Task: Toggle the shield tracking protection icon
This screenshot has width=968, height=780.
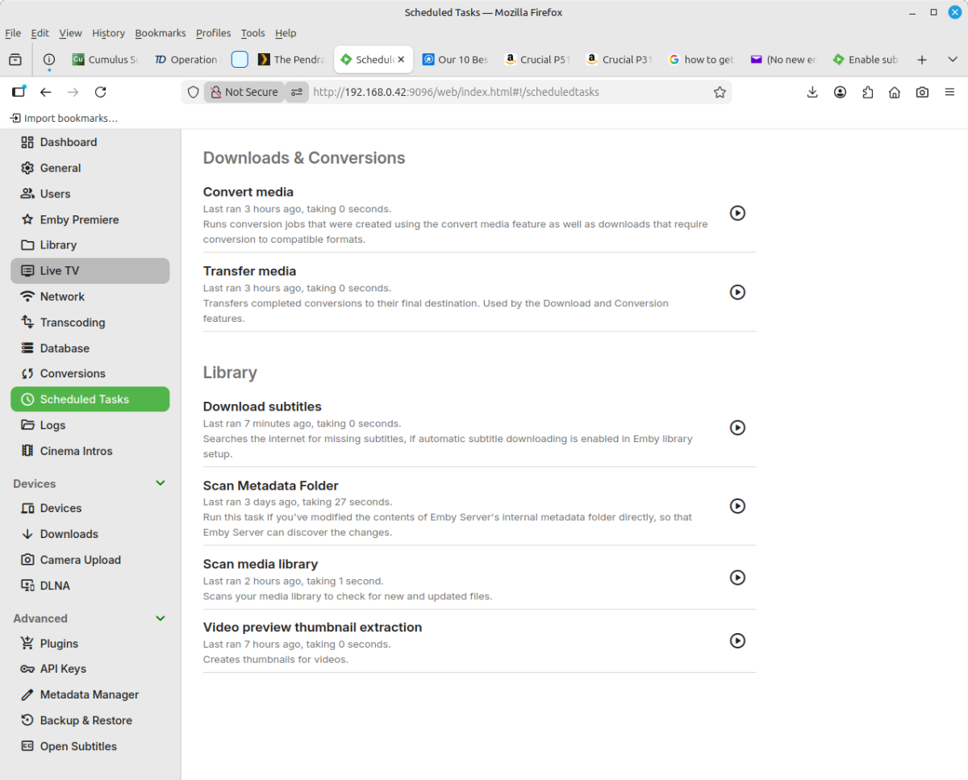Action: click(x=193, y=92)
